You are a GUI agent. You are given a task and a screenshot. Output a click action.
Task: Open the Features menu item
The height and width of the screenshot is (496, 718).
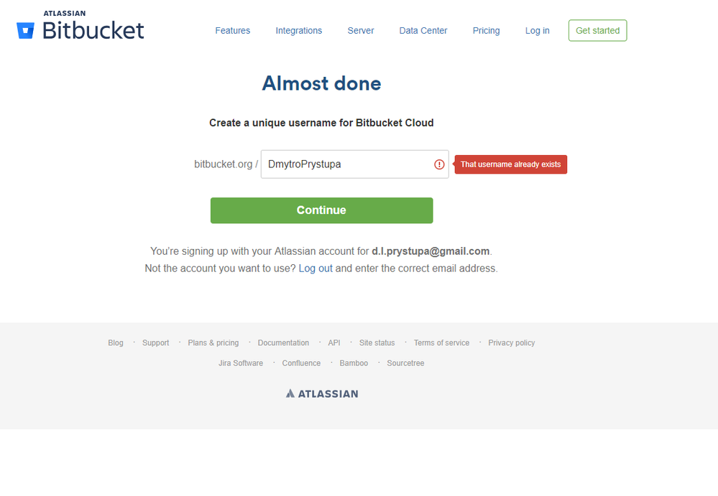233,31
